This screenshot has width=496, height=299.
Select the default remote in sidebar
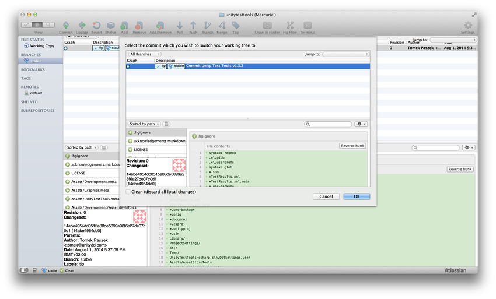[36, 93]
